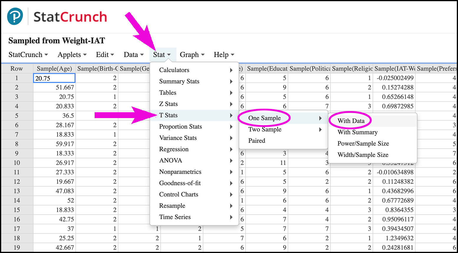
Task: Select Resample menu entry
Action: 194,206
